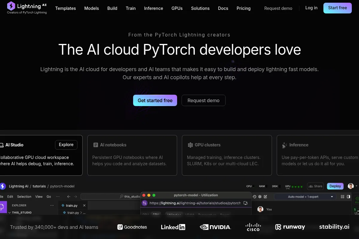The width and height of the screenshot is (359, 239).
Task: Click the hero Request demo button
Action: tap(203, 100)
